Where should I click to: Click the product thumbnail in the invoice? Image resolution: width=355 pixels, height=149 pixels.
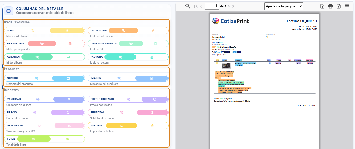[x=226, y=66]
